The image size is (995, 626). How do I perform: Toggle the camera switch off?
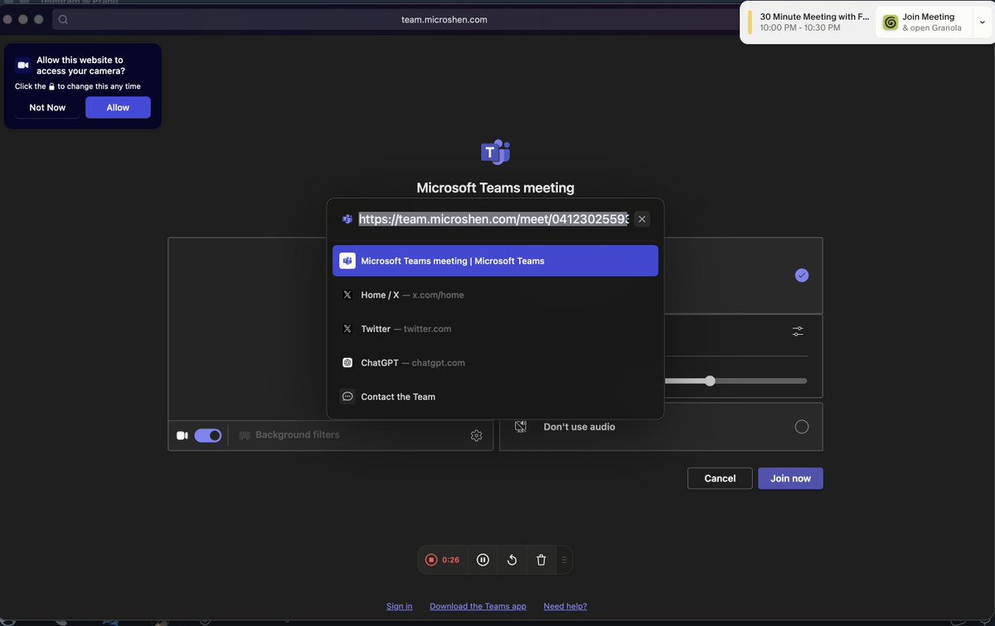(208, 435)
